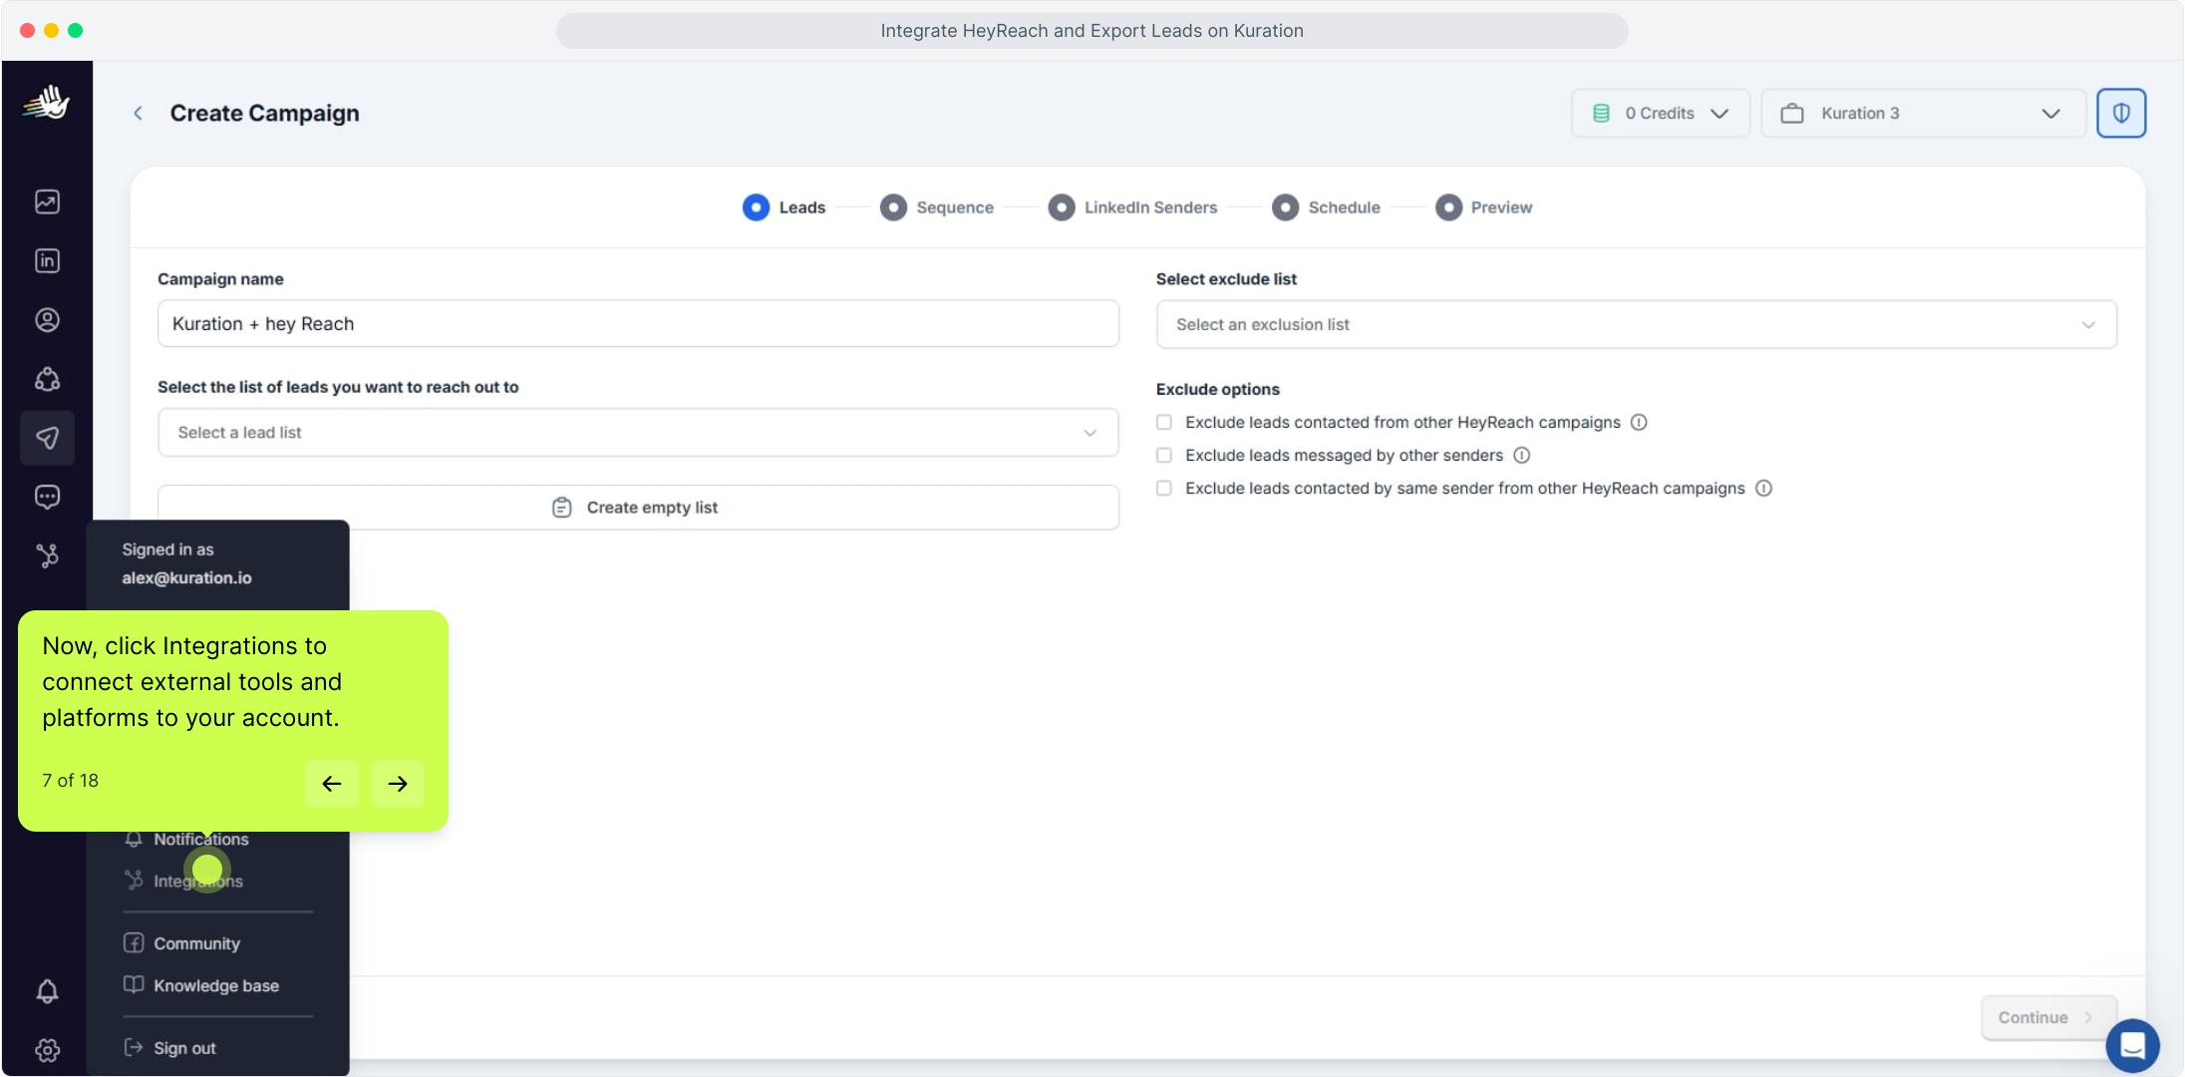Screen dimensions: 2185x1077
Task: Click the Continue button
Action: (2049, 1017)
